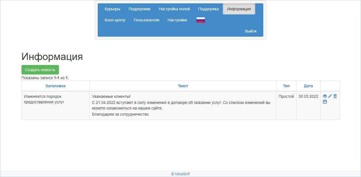Open the Колл-центр section
The image size is (361, 177).
coord(115,20)
